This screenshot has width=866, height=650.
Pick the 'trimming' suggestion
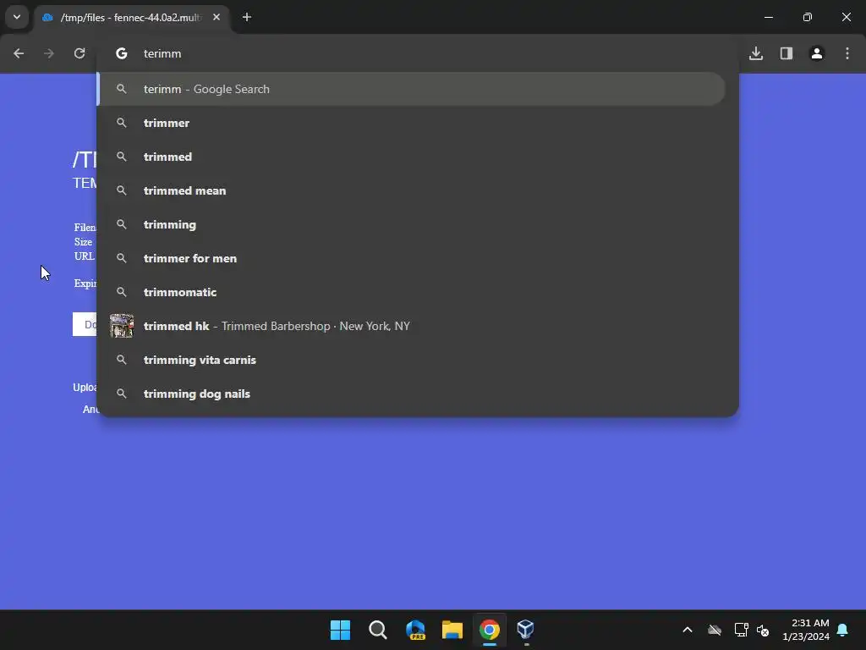tap(411, 224)
